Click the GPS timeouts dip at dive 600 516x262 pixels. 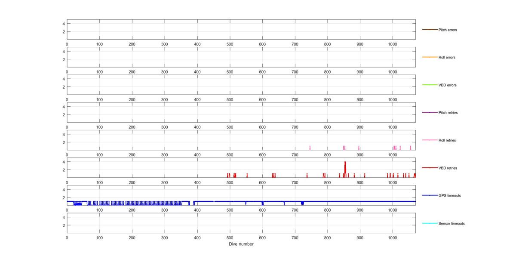pos(262,203)
